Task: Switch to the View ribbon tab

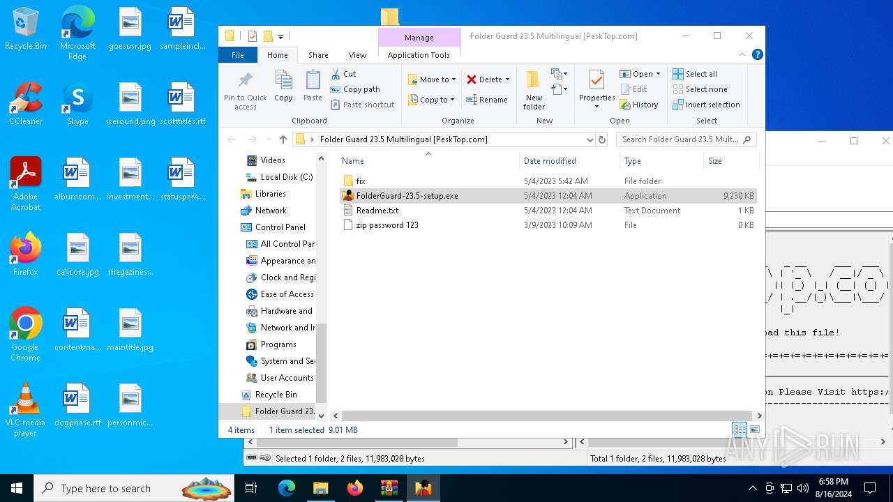Action: coord(357,55)
